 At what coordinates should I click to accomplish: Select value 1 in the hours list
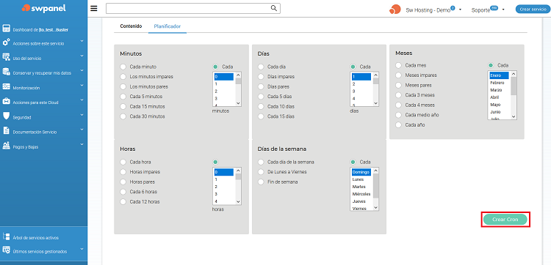coord(224,179)
